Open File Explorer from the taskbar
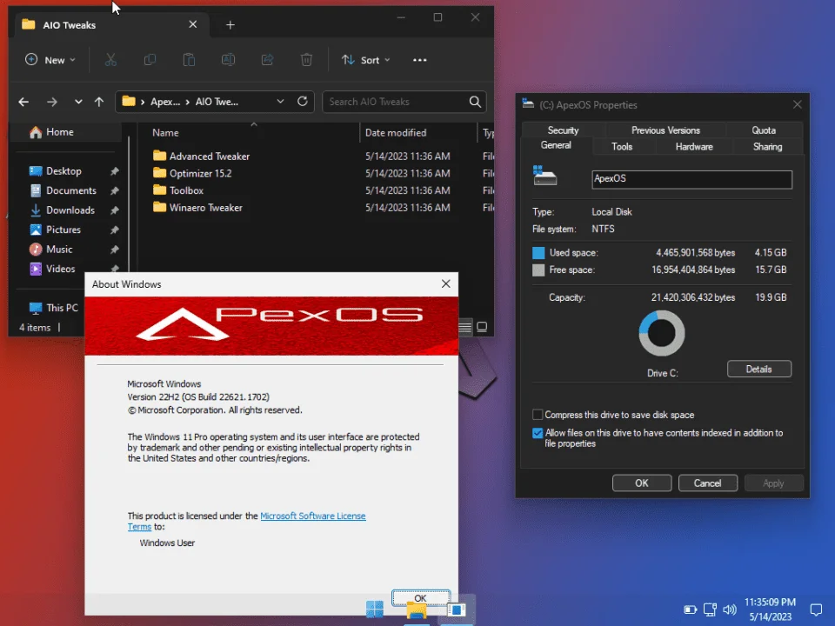The width and height of the screenshot is (835, 626). point(416,611)
